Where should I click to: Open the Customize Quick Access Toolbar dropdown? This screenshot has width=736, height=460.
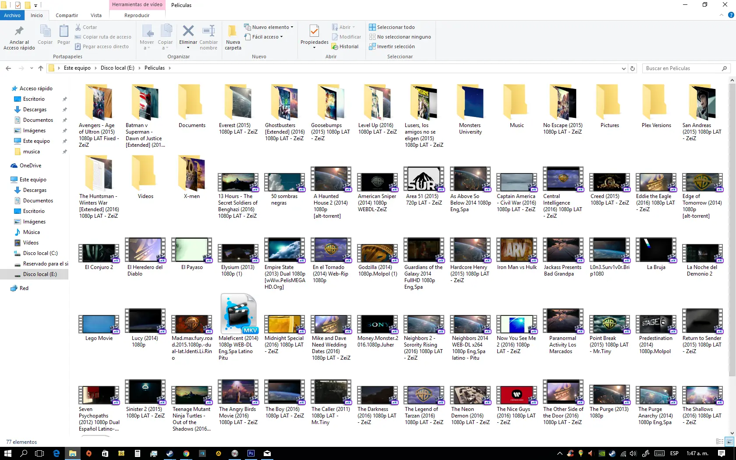pos(36,5)
